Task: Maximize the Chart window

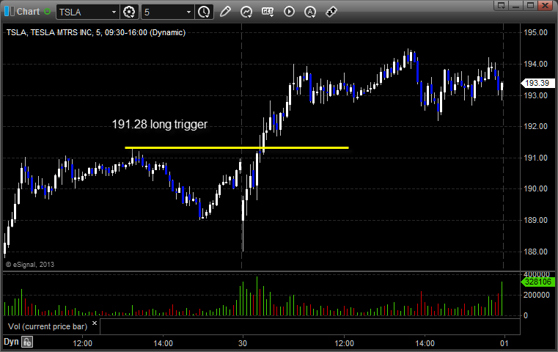Action: [x=531, y=5]
